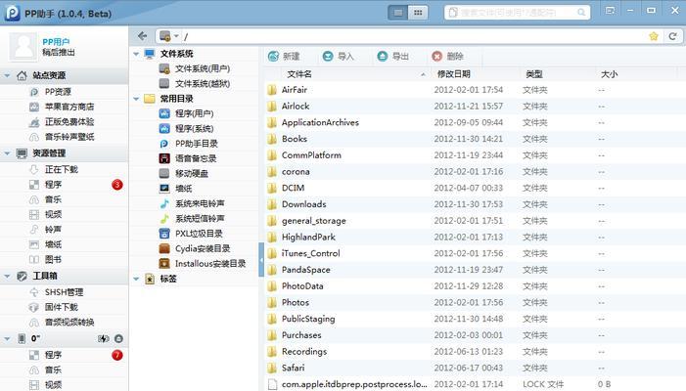
Task: Collapse the 资源管理 sidebar section
Action: click(7, 153)
